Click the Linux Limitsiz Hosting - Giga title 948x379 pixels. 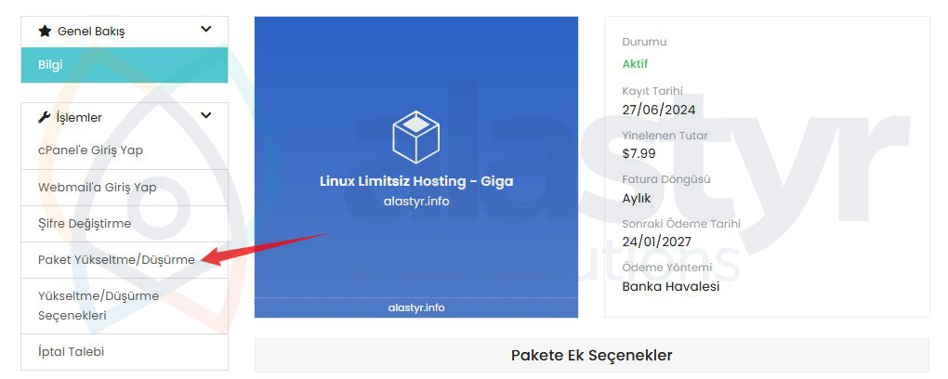tap(416, 181)
